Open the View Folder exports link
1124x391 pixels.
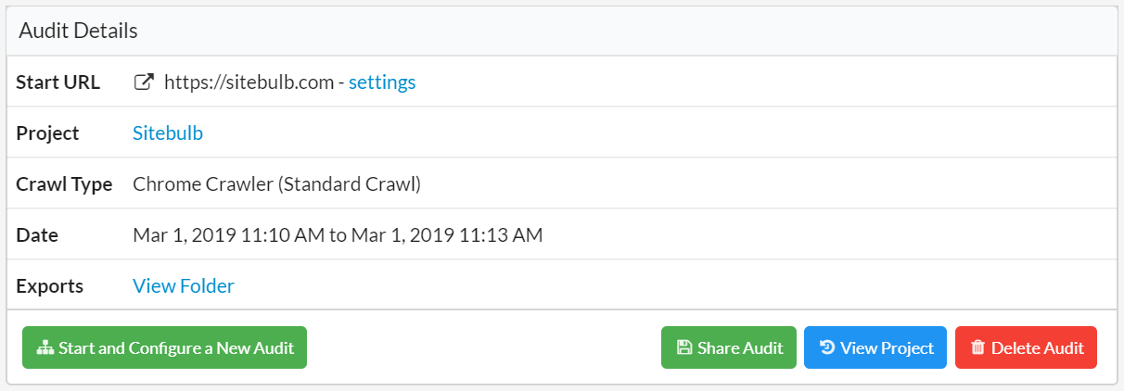tap(184, 286)
